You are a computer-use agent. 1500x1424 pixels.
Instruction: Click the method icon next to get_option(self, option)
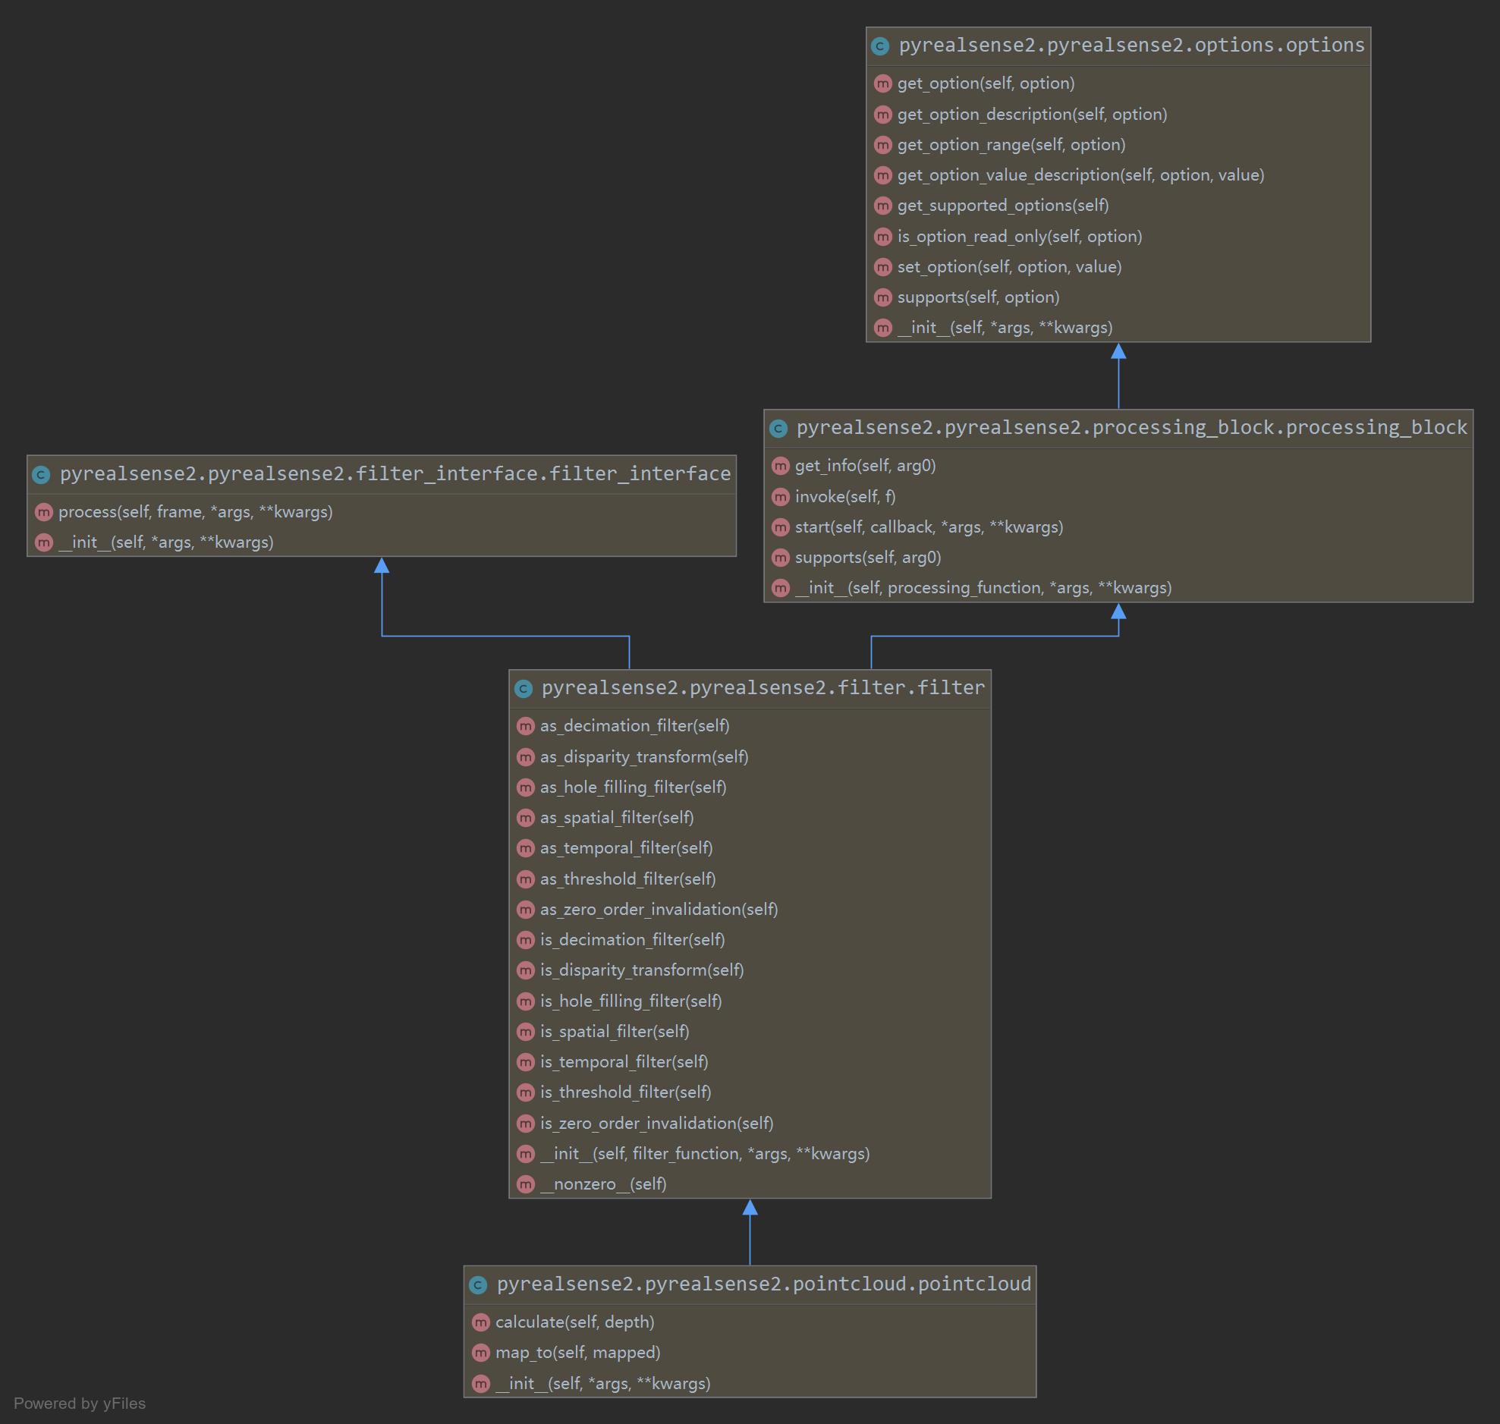point(882,83)
